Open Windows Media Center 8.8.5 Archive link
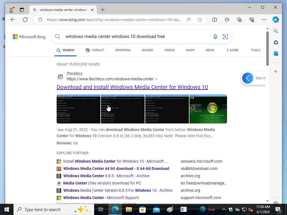This screenshot has height=215, width=287. [x=106, y=176]
